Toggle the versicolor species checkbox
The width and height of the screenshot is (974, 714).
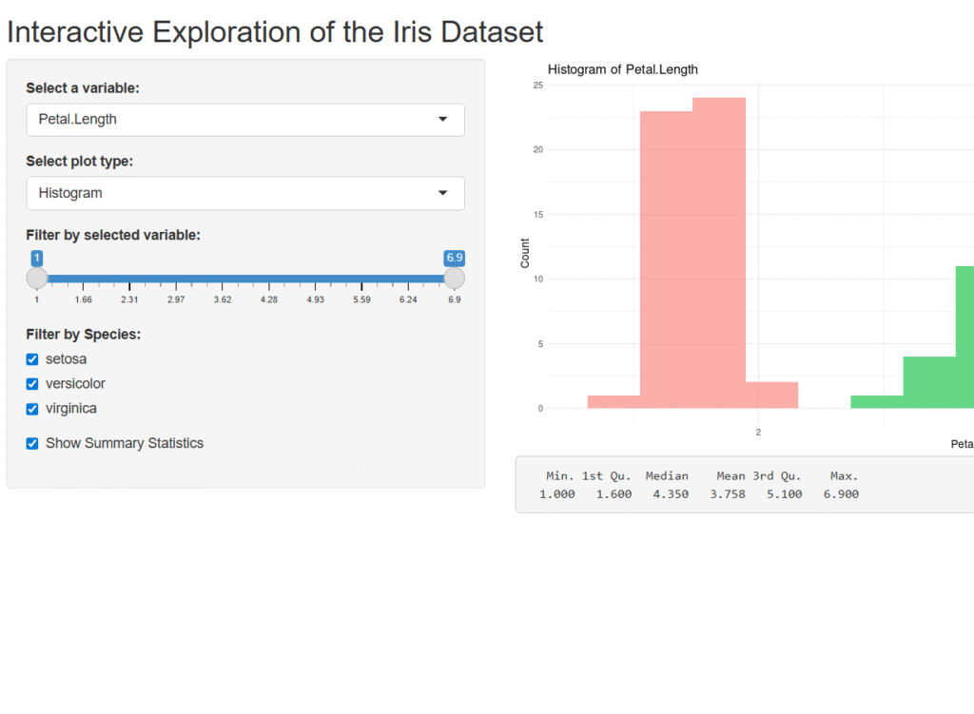click(32, 384)
